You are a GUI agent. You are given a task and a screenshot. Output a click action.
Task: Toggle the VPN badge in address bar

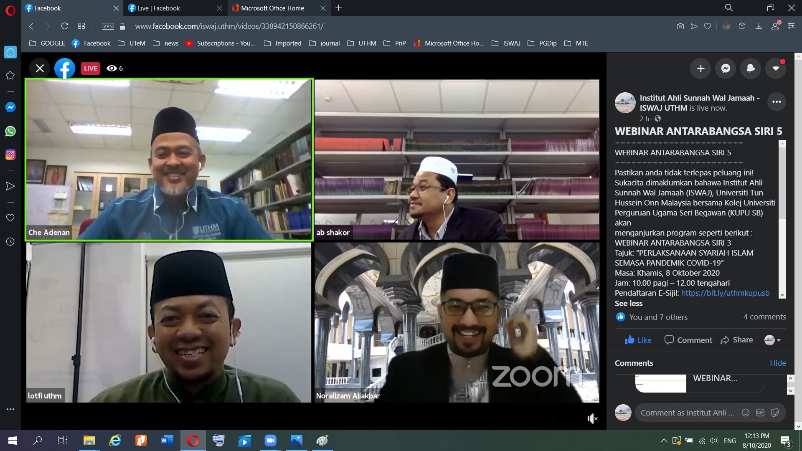(x=108, y=26)
